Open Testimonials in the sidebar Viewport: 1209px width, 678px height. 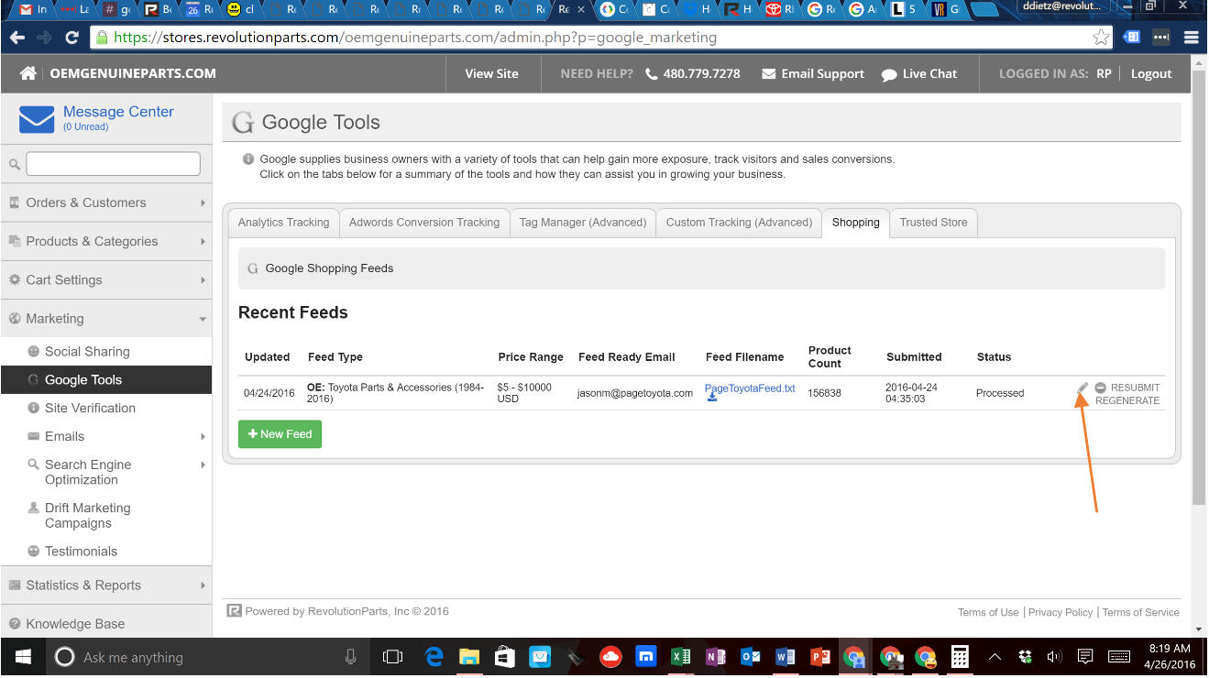[x=81, y=551]
